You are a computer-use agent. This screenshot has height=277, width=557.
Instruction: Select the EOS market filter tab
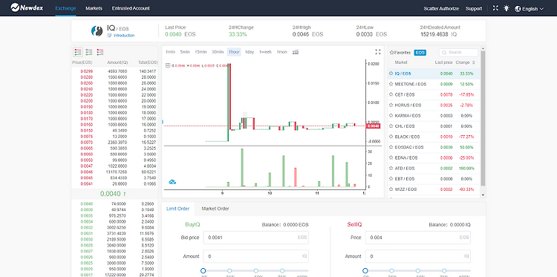pos(420,53)
